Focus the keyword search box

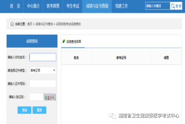point(158,6)
